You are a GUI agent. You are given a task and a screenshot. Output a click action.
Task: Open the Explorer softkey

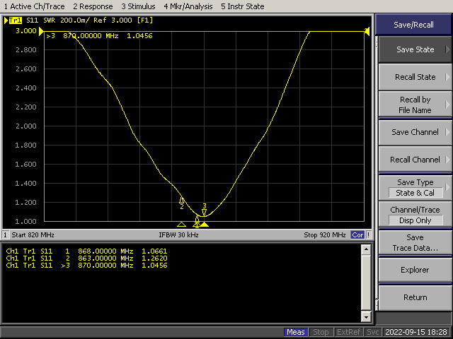415,270
